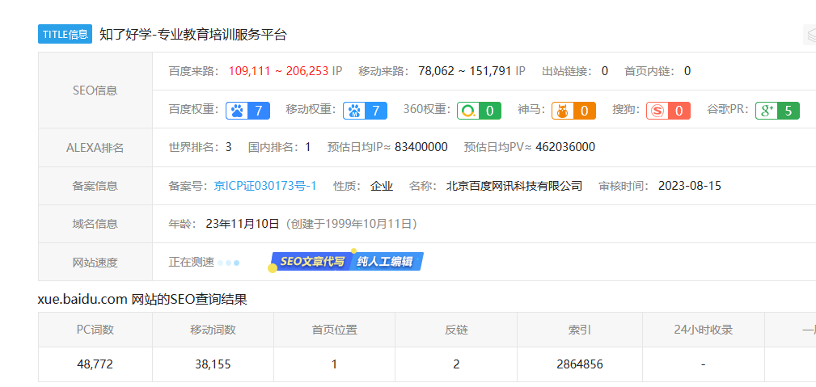Click the 出站链接 label

pos(567,71)
